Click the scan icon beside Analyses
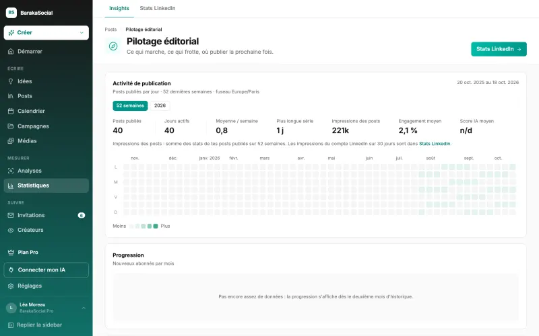539x336 pixels. (x=11, y=171)
